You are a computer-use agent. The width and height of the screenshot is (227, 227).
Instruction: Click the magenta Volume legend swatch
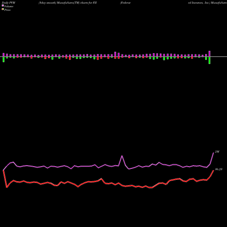tap(3, 5)
